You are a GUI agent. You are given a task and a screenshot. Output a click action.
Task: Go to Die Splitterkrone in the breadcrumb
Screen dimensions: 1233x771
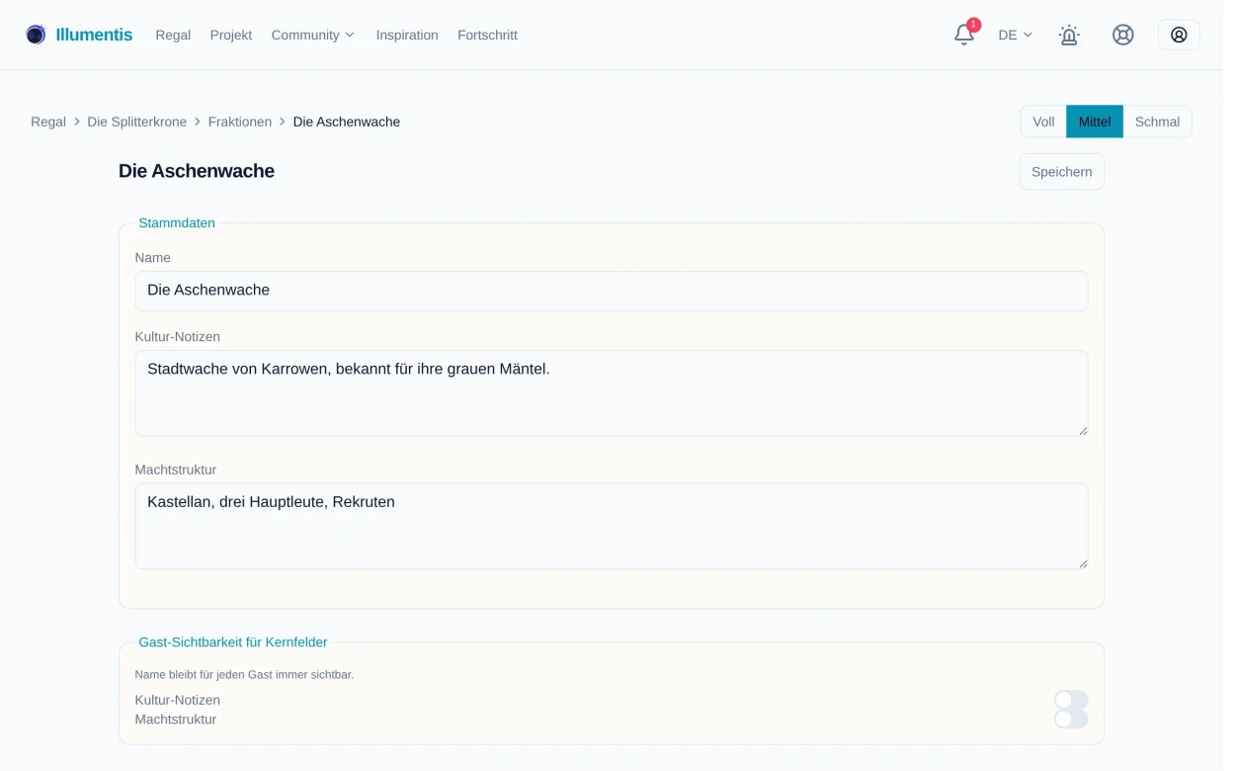click(x=137, y=122)
